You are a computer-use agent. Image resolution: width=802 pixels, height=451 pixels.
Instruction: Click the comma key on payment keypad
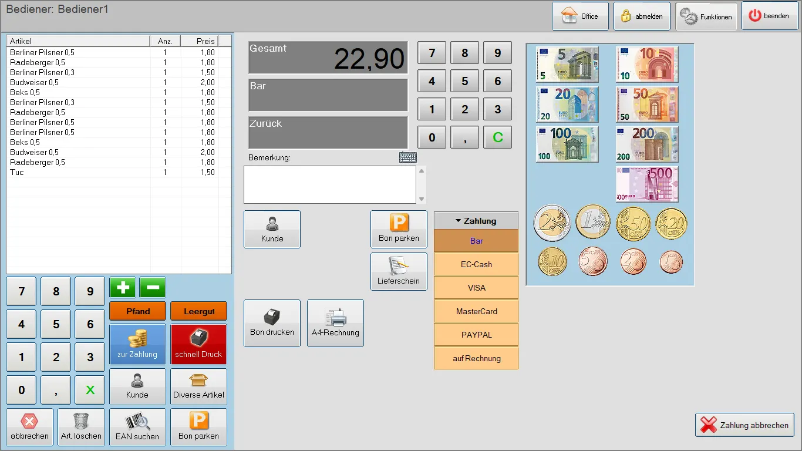[x=465, y=137]
